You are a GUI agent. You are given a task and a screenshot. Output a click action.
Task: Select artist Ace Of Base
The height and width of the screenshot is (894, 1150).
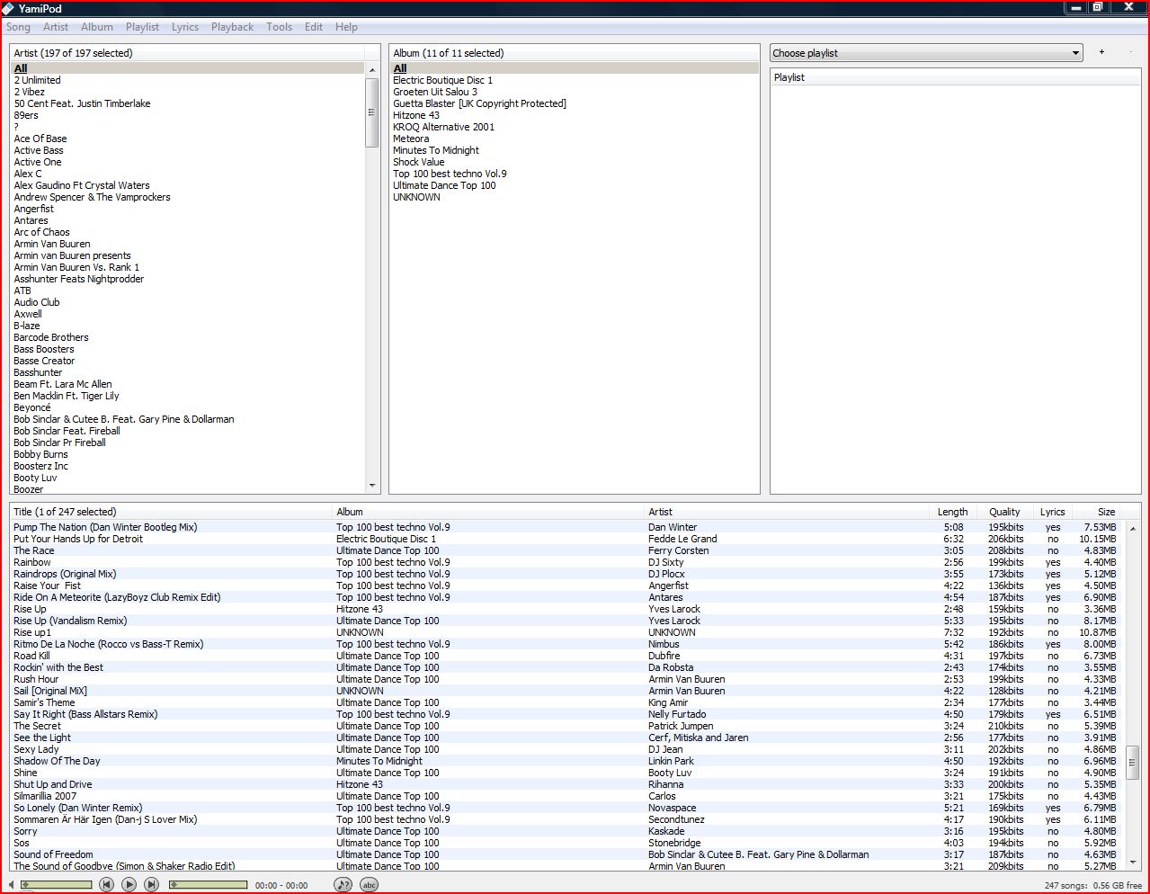coord(40,139)
